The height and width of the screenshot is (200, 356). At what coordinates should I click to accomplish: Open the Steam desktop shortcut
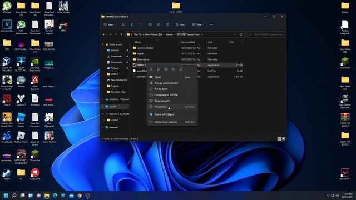7,174
